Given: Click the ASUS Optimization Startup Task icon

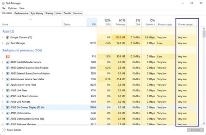Looking at the screenshot, I should point(8,119).
